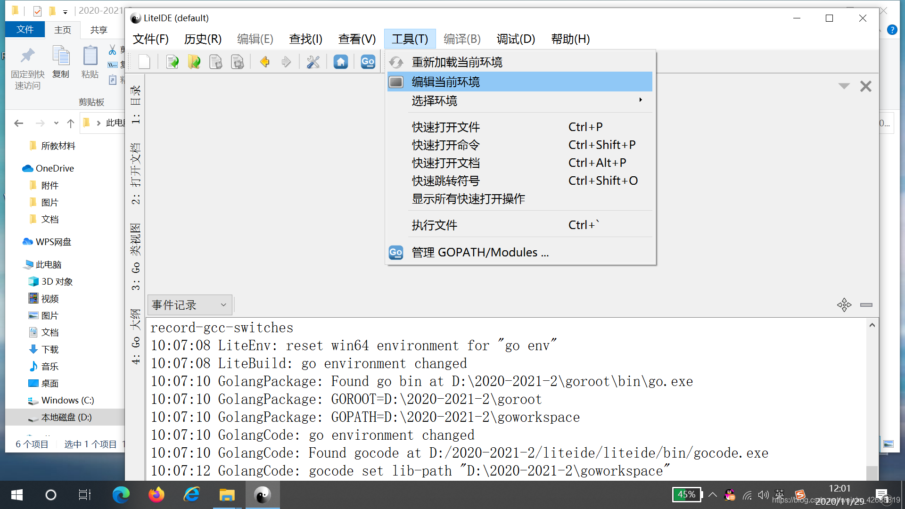Open the 事件记录 output dropdown
905x509 pixels.
(190, 305)
